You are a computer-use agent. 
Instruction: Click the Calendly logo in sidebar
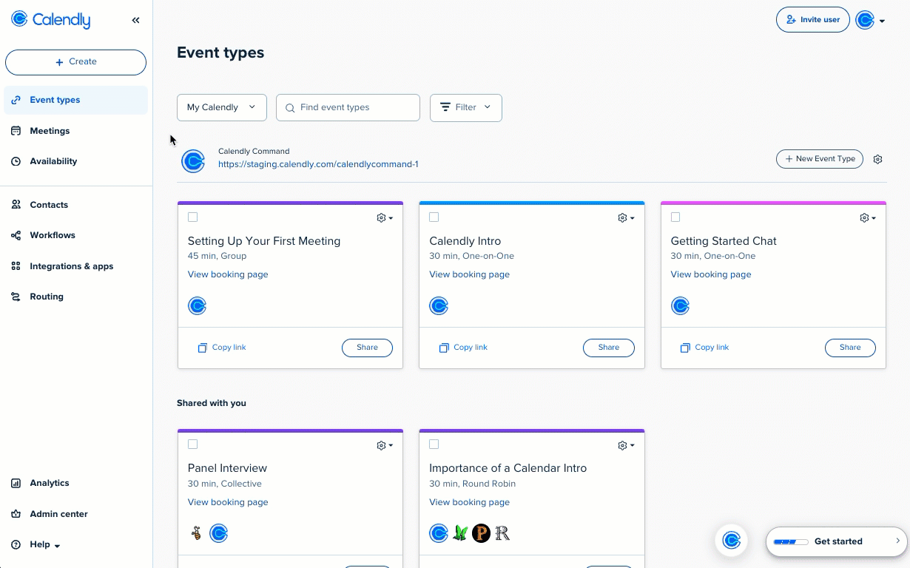[51, 20]
